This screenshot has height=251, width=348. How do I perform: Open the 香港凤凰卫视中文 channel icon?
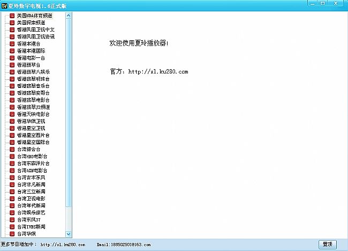tap(12, 29)
